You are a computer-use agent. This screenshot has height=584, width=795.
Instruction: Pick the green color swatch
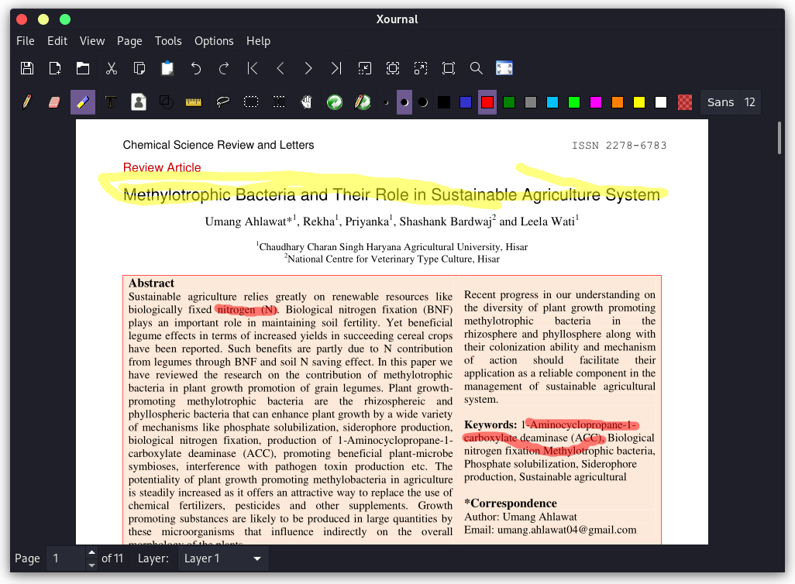pyautogui.click(x=509, y=102)
